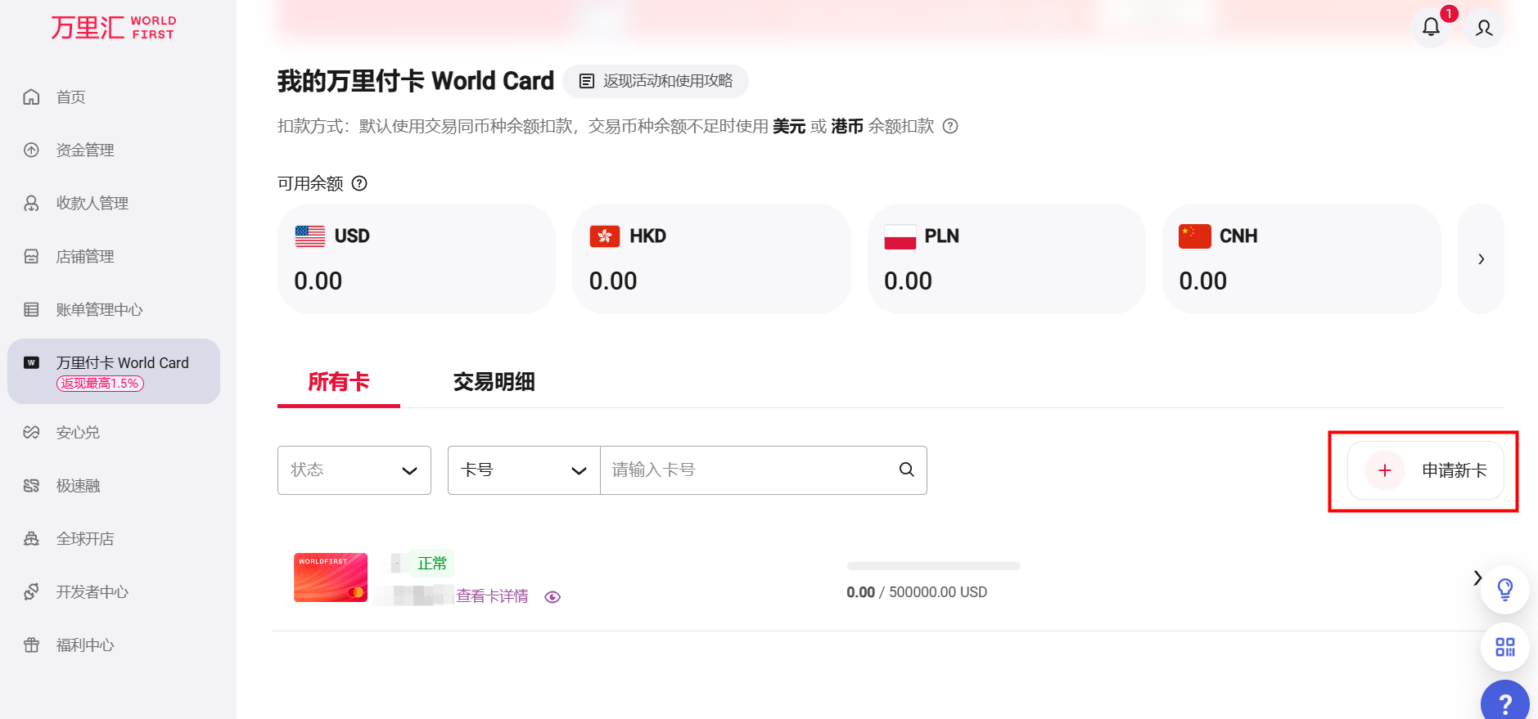Click the China flag on CNH card
1538x719 pixels.
point(1195,236)
